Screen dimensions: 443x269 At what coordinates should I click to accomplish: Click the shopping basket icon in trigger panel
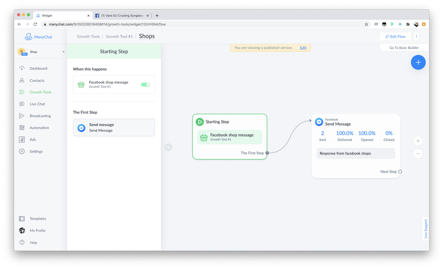tap(81, 85)
